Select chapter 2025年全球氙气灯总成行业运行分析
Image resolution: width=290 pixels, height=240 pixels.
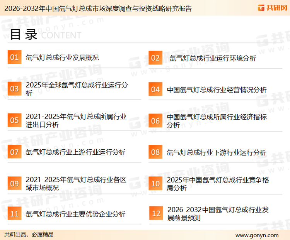[x=77, y=89]
